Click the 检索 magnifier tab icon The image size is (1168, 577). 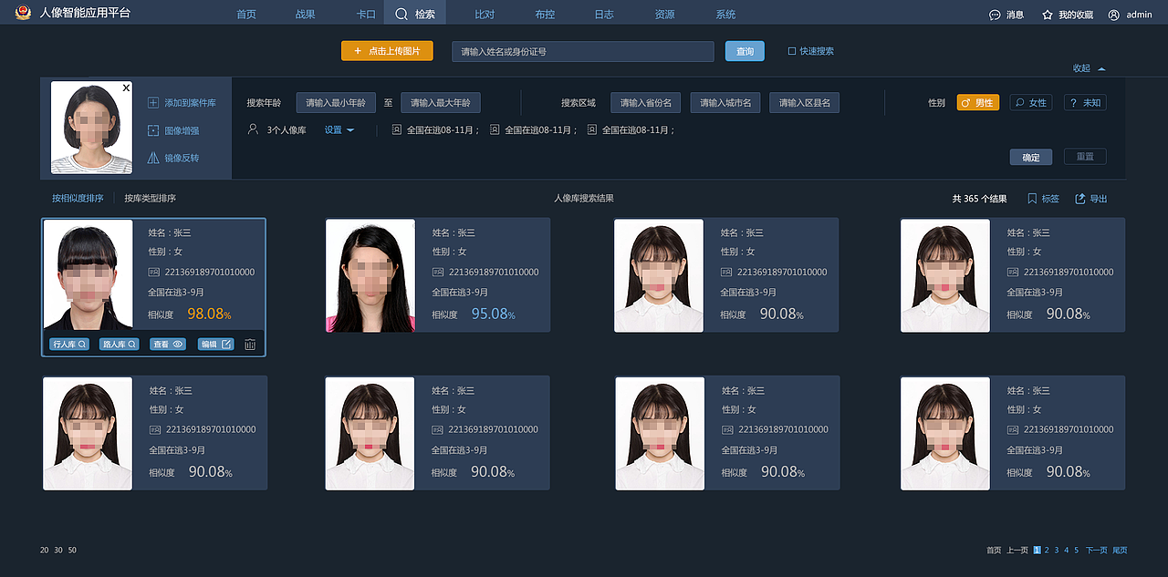tap(401, 15)
